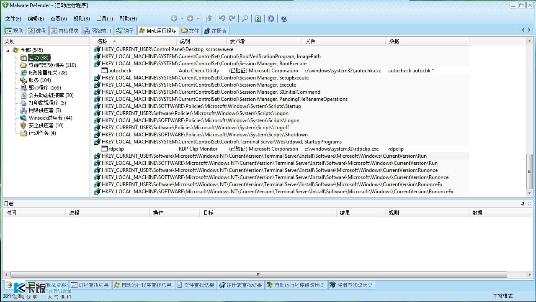This screenshot has height=302, width=536.
Task: Click the 说明 column header
Action: (201, 41)
